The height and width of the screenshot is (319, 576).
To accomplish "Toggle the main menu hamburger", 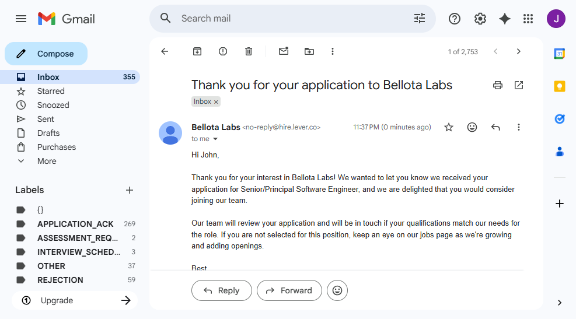I will click(21, 19).
